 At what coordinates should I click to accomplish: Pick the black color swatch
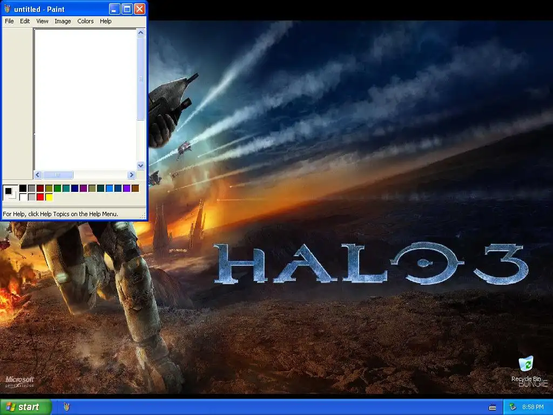coord(23,189)
